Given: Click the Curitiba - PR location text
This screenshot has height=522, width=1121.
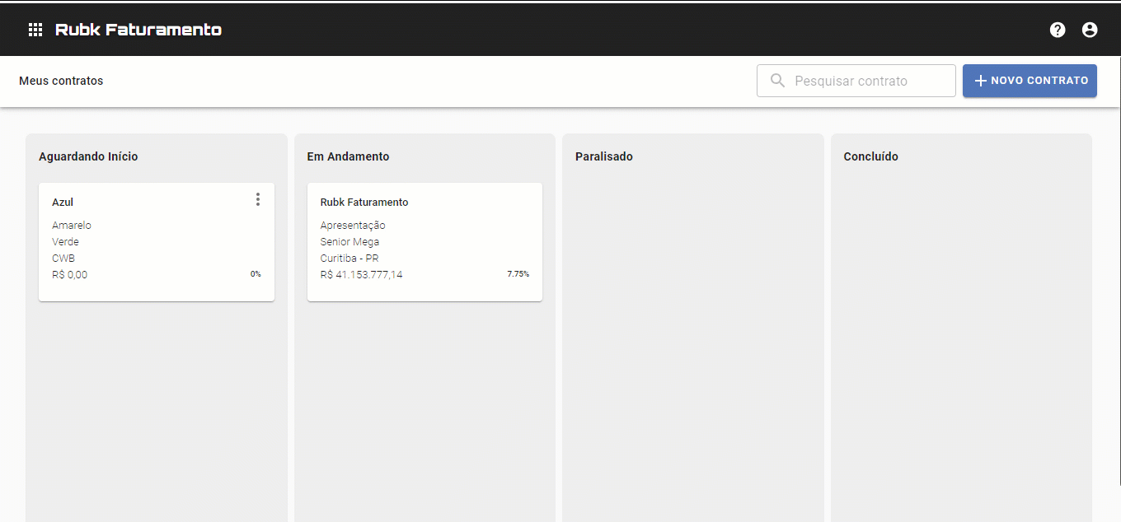Looking at the screenshot, I should 349,259.
